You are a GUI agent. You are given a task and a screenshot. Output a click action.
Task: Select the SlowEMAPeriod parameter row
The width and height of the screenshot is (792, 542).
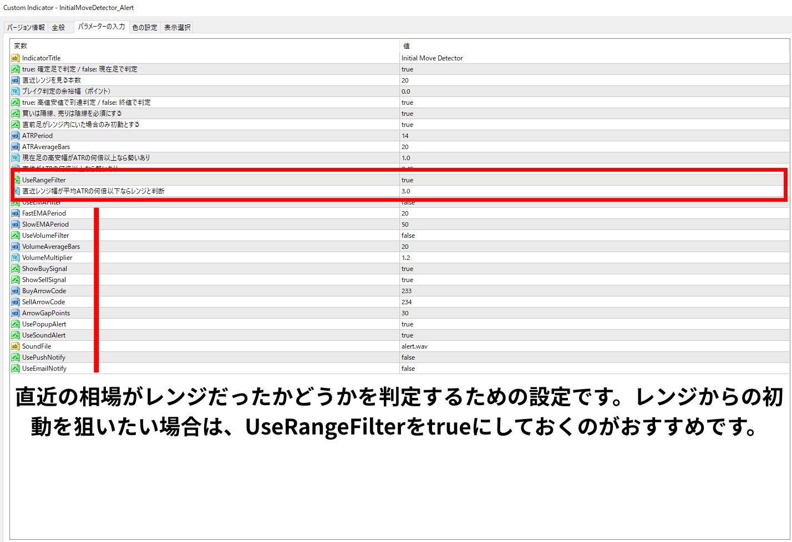(45, 224)
